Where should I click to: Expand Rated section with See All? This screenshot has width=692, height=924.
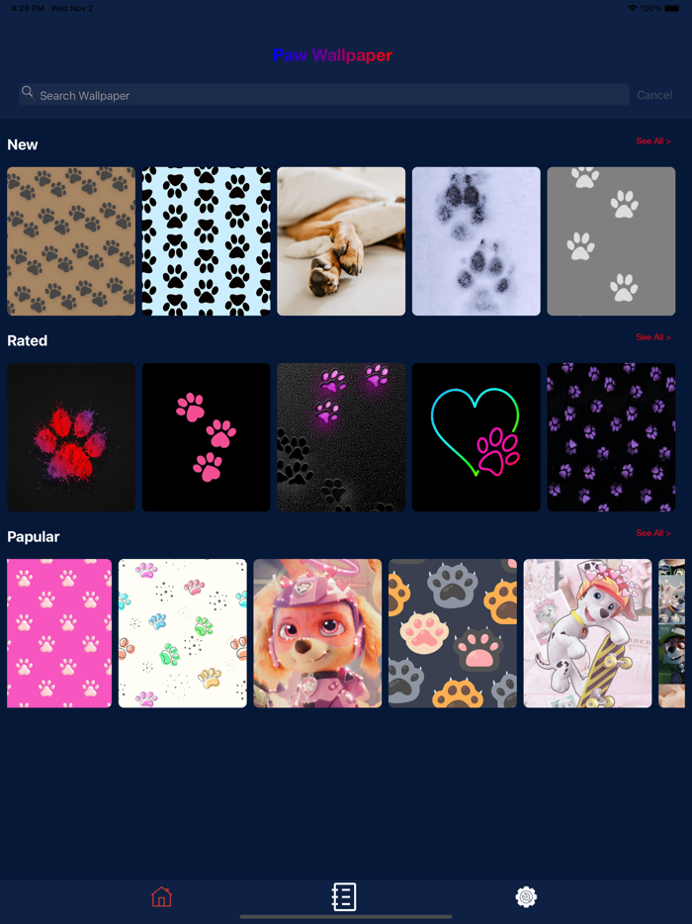653,337
